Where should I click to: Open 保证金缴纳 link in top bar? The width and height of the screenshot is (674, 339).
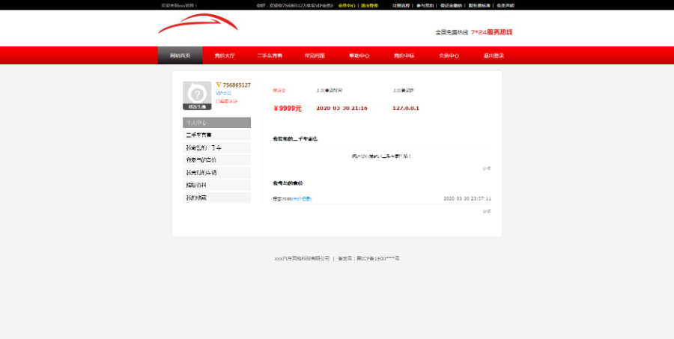pyautogui.click(x=452, y=5)
